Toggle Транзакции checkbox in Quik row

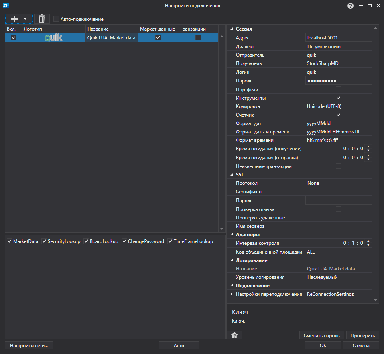198,37
